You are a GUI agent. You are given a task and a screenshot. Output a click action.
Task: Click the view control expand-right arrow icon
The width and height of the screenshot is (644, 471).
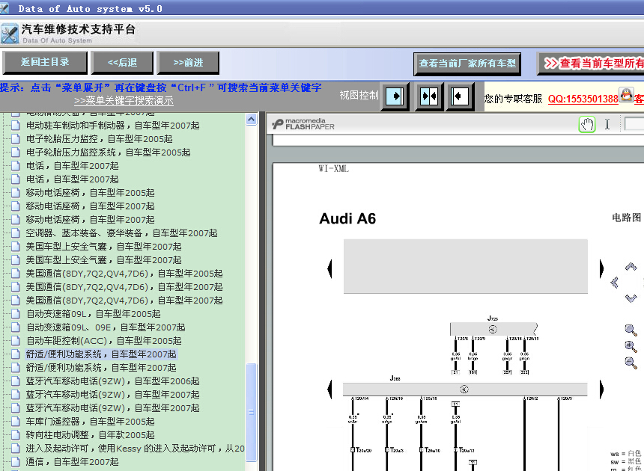[x=395, y=96]
